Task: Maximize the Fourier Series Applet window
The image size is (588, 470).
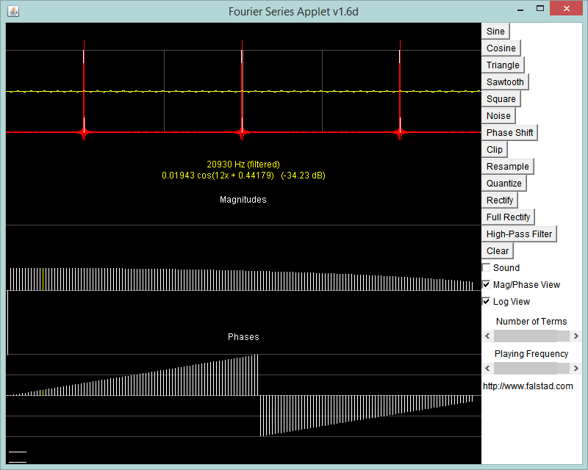Action: point(540,8)
